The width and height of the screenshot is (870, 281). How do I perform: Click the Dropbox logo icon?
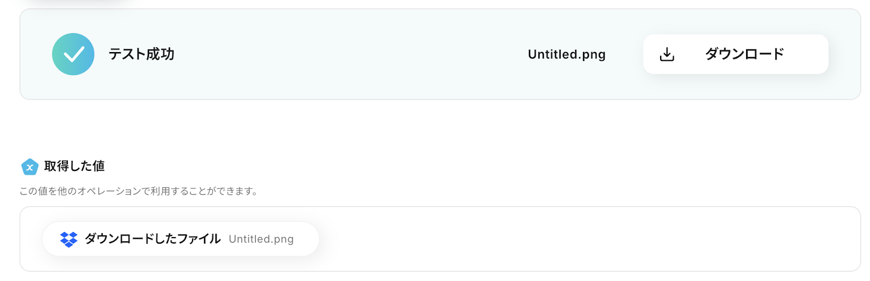tap(69, 239)
